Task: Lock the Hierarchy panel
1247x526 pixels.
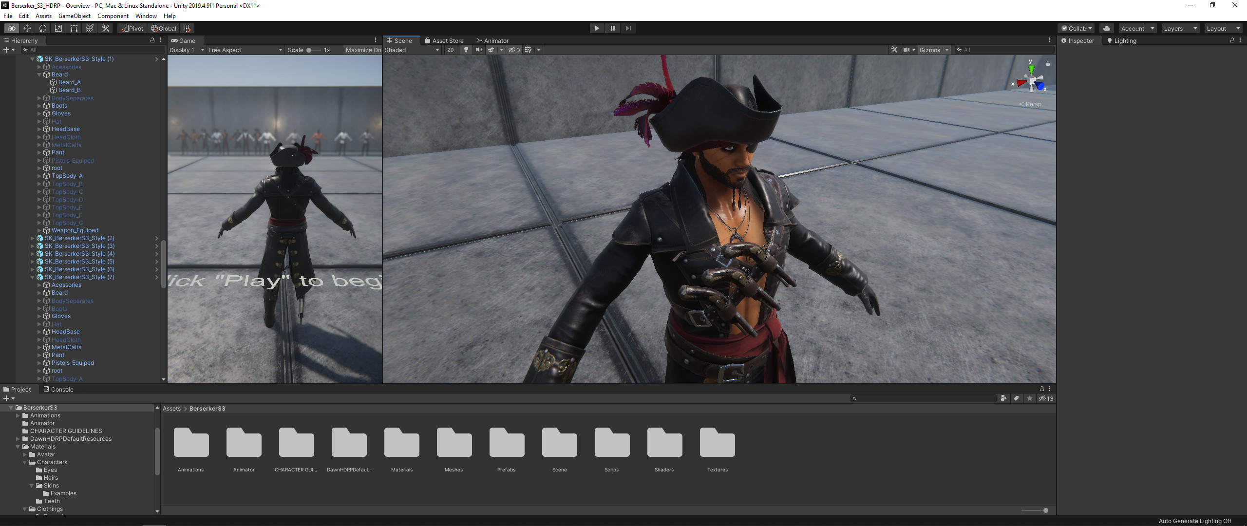Action: [x=152, y=40]
